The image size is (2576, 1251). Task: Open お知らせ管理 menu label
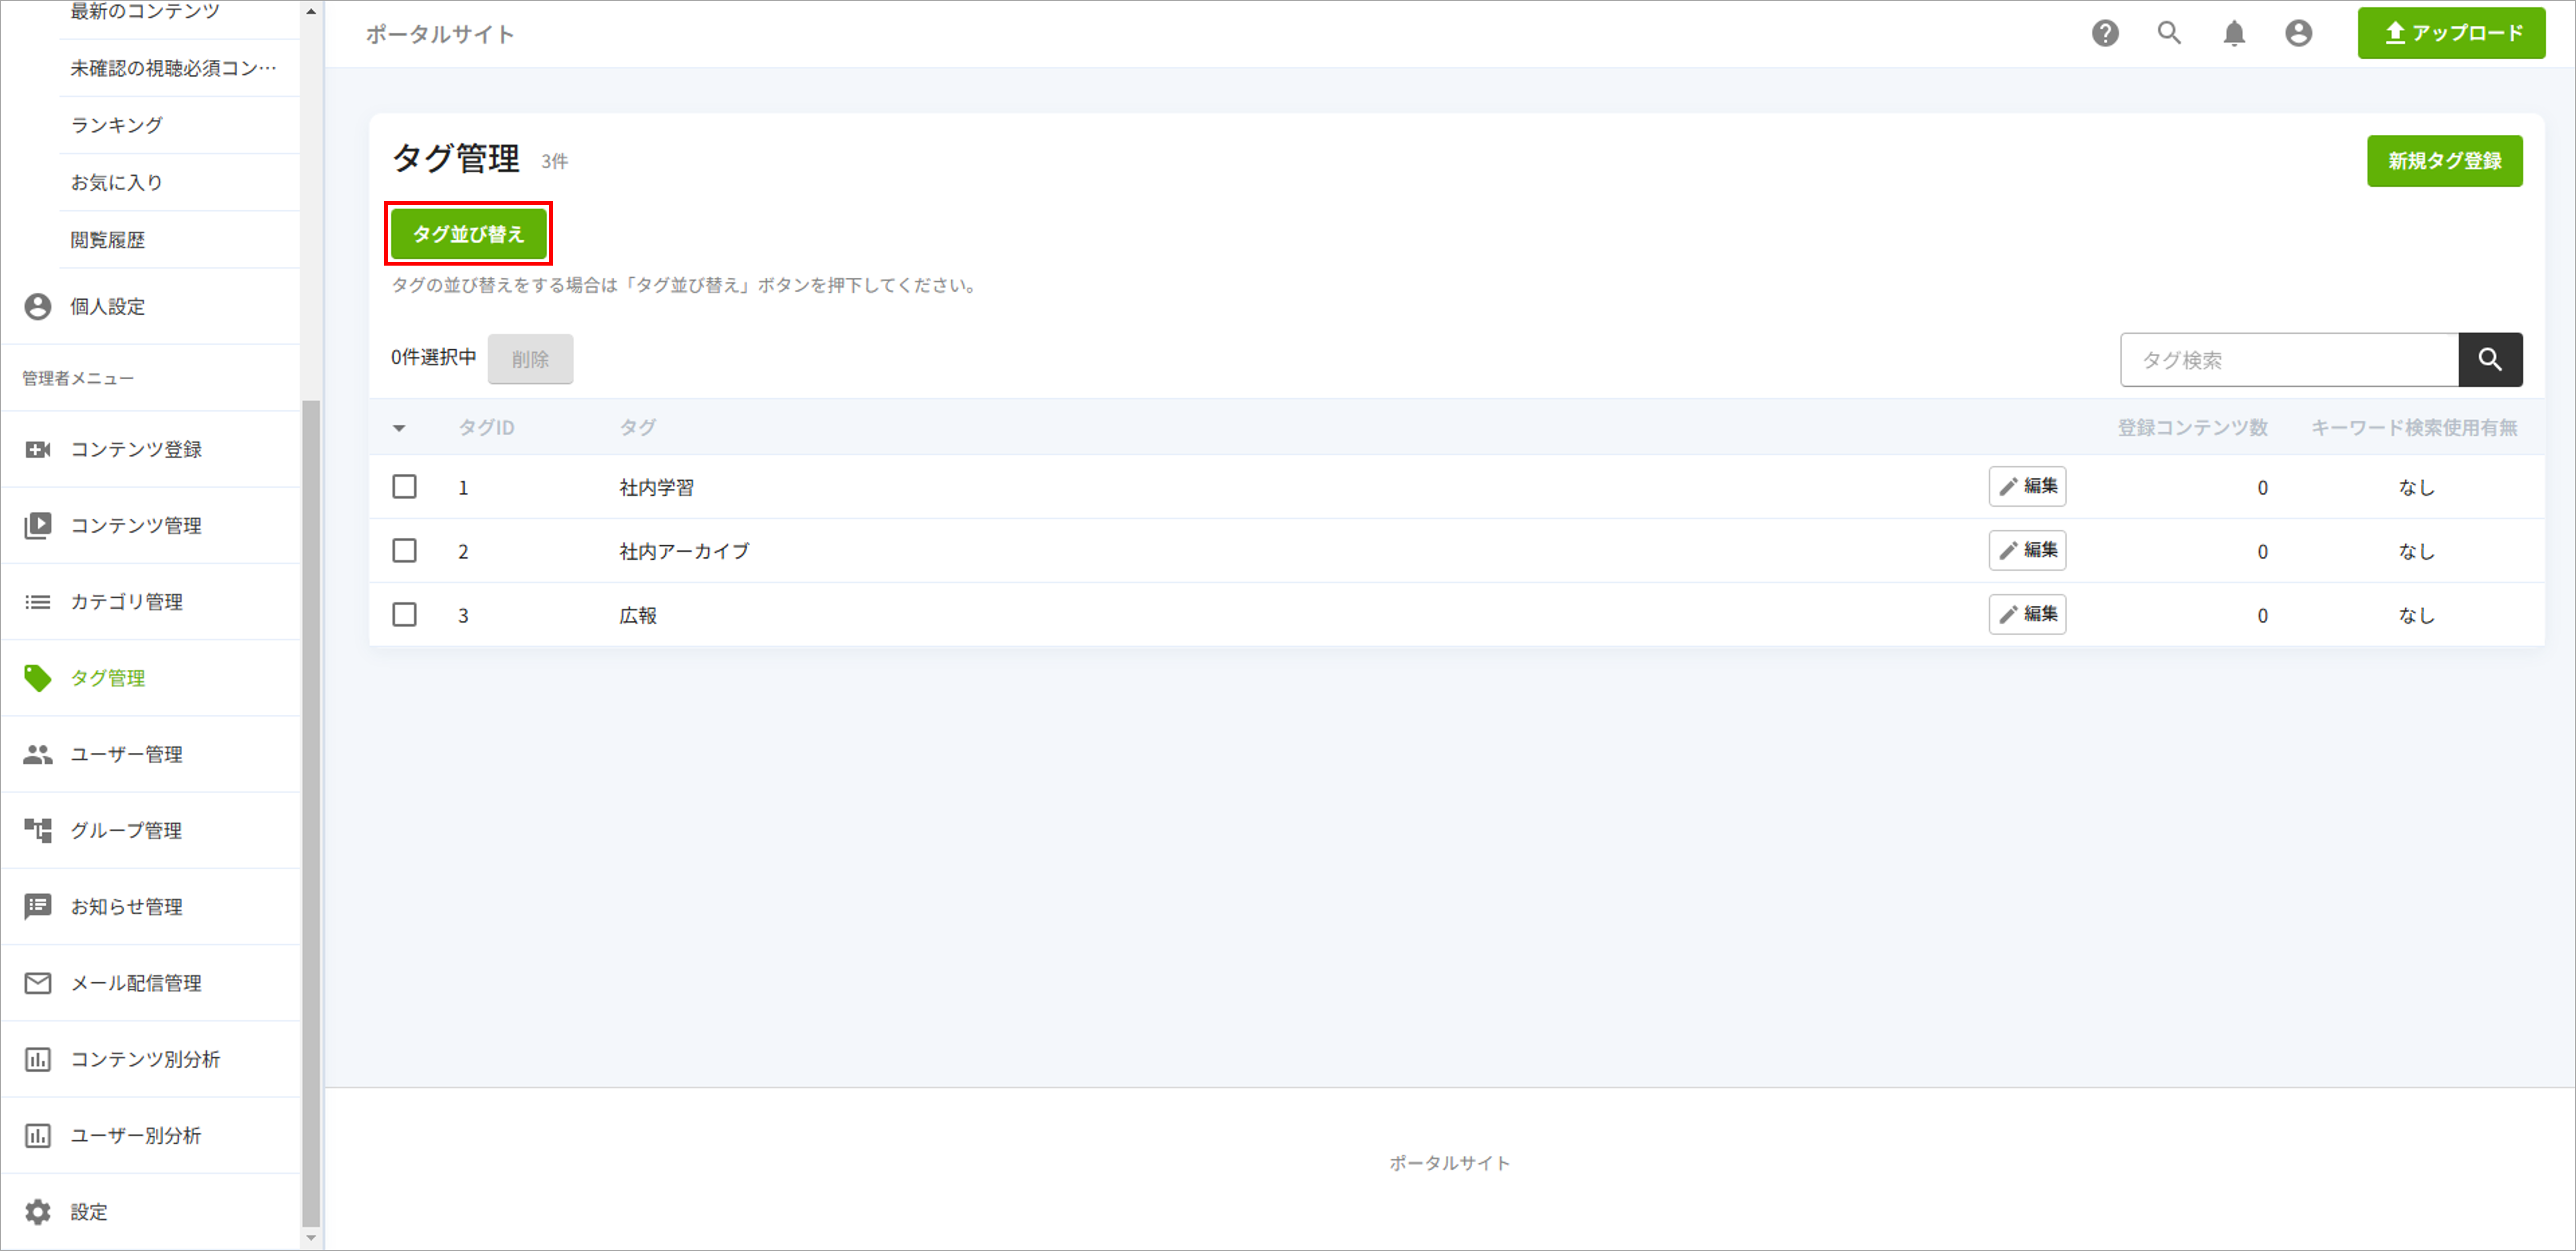[x=126, y=907]
